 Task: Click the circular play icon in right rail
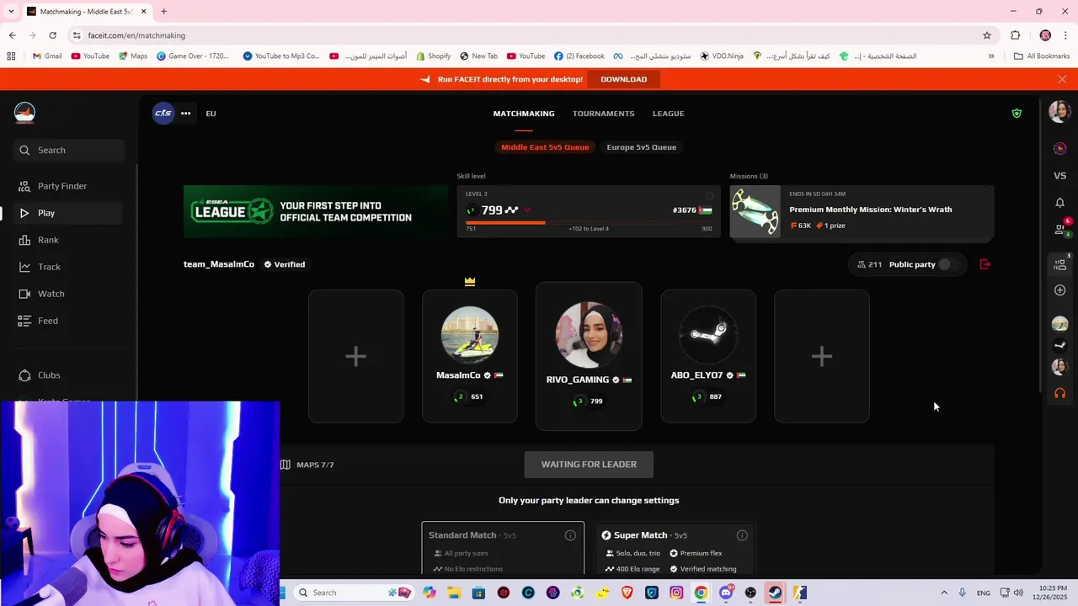click(1059, 148)
